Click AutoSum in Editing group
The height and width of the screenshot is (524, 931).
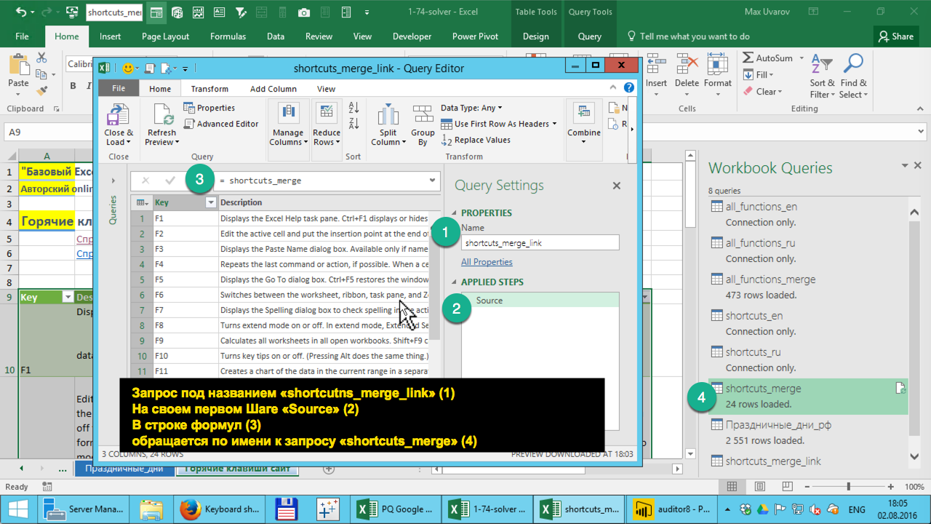pyautogui.click(x=768, y=57)
